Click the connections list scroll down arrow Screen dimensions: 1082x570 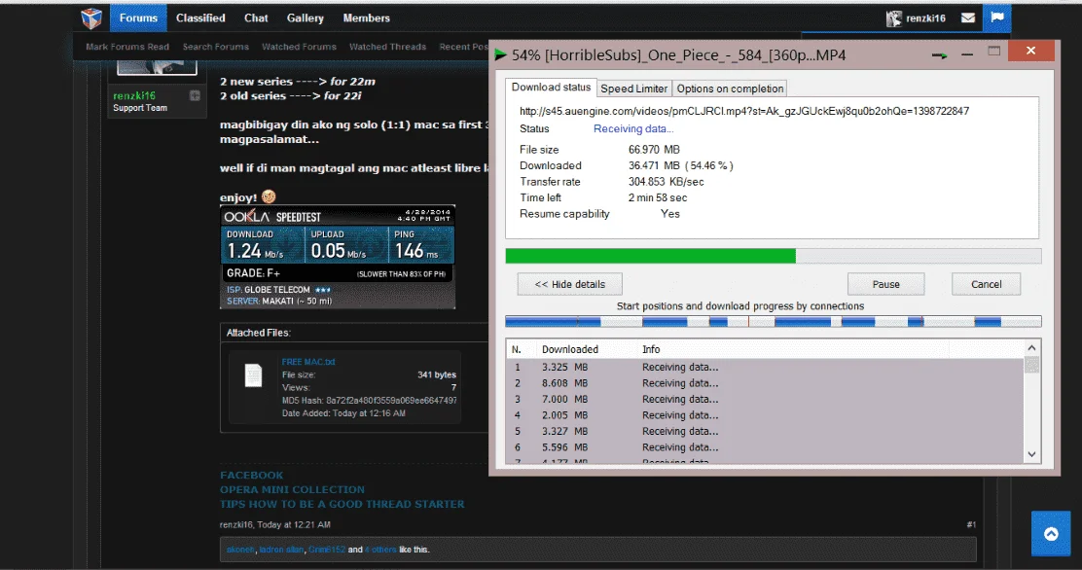tap(1031, 454)
